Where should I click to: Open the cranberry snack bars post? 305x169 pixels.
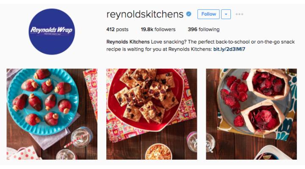coord(152,114)
